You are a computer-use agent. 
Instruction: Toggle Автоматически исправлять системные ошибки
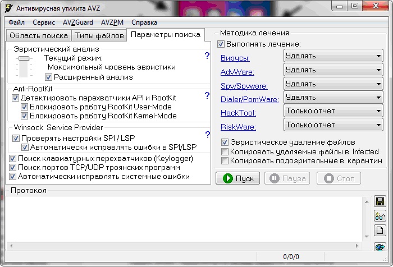click(12, 176)
